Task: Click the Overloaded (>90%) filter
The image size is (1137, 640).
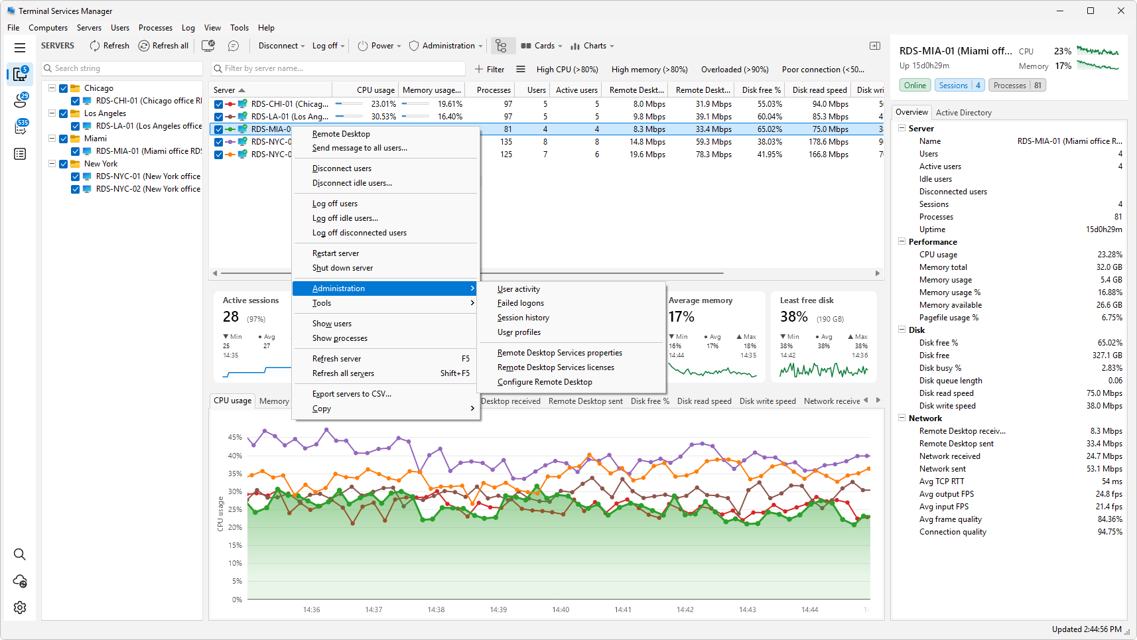Action: 734,69
